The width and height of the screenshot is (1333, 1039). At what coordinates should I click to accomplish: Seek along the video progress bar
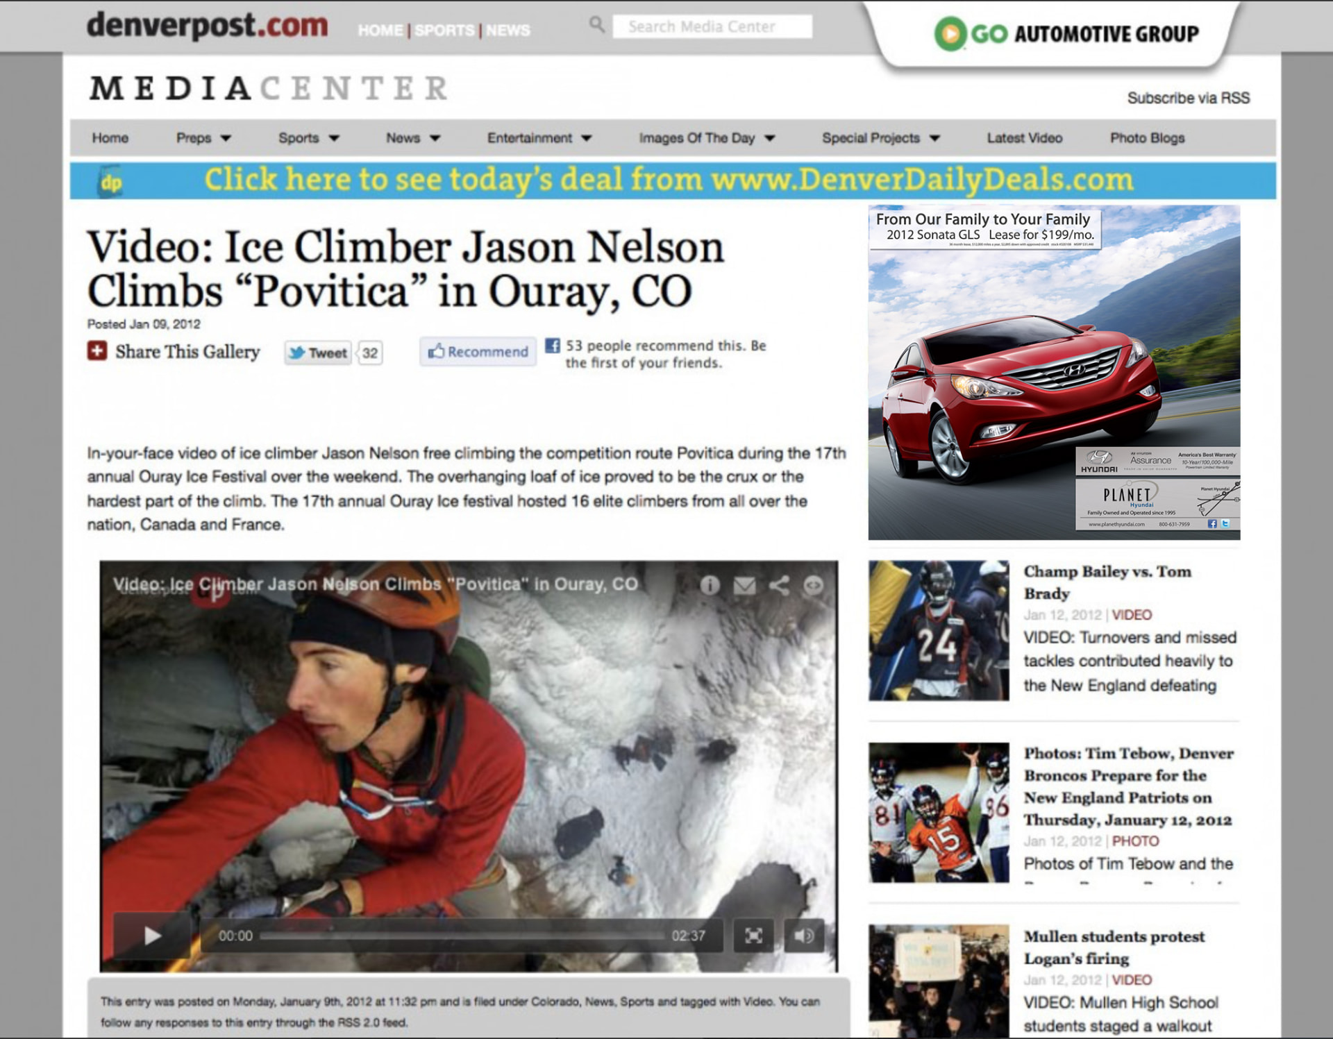tap(462, 936)
